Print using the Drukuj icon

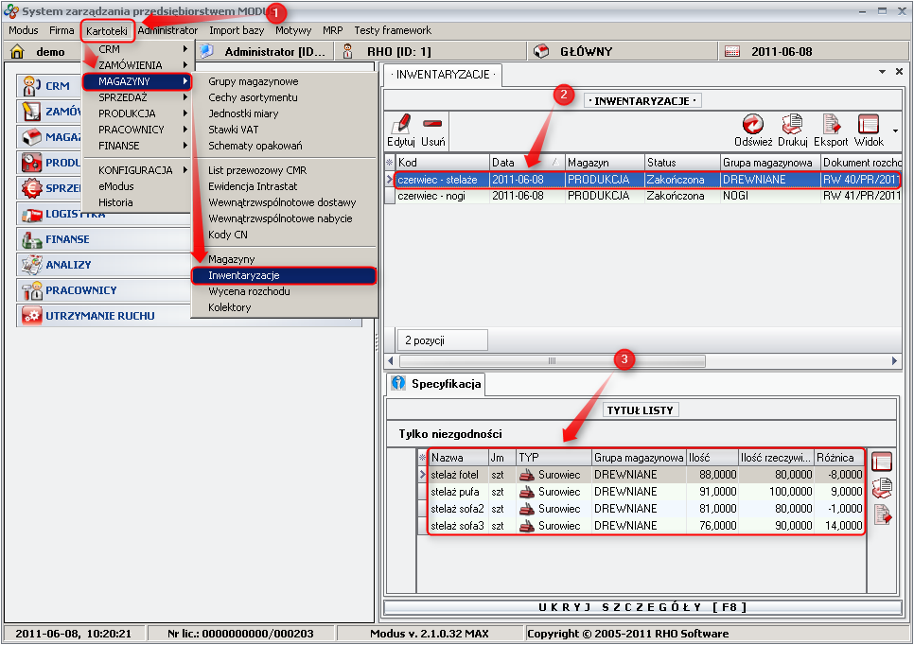point(792,125)
